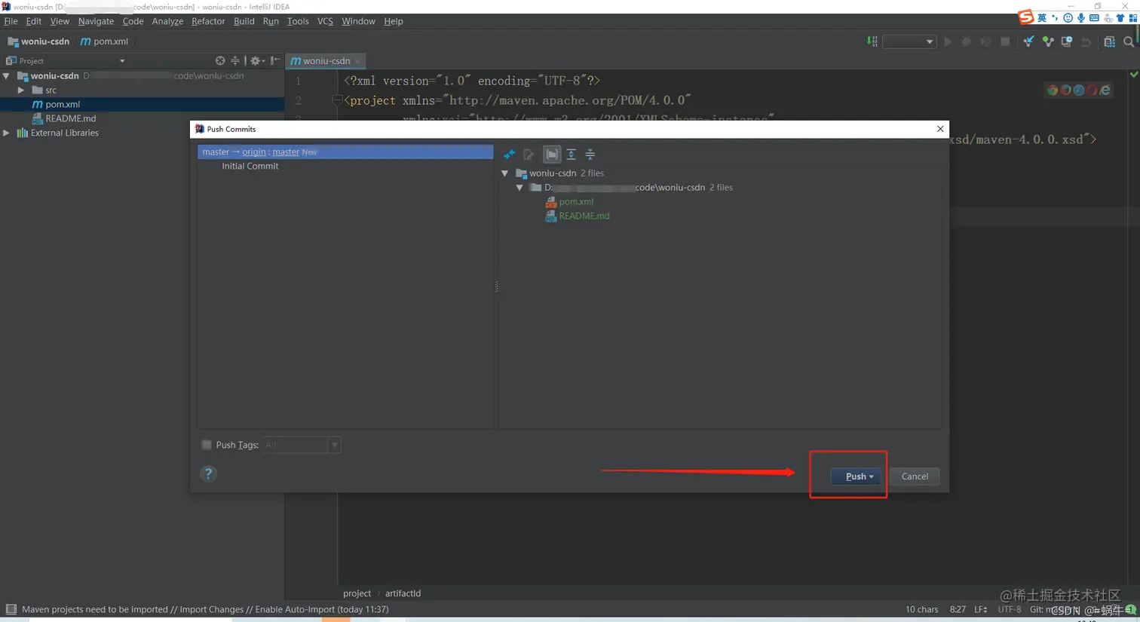
Task: Click Collapse All in Project panel header
Action: point(235,60)
